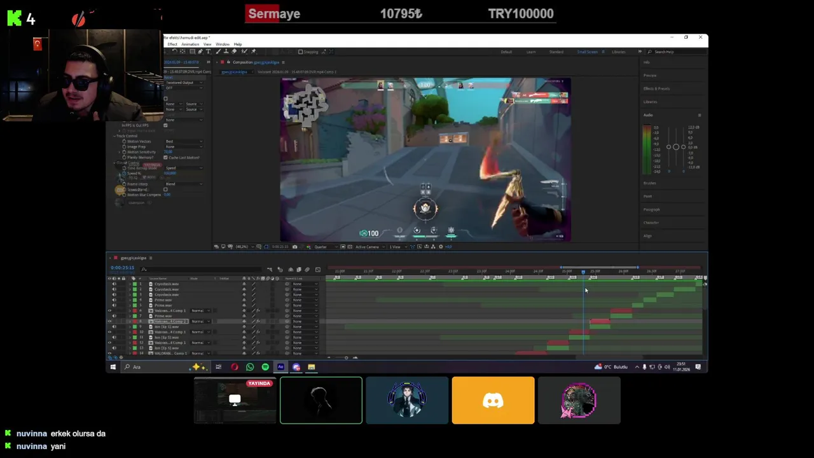Open the Paragraph panel
814x458 pixels.
(x=651, y=209)
